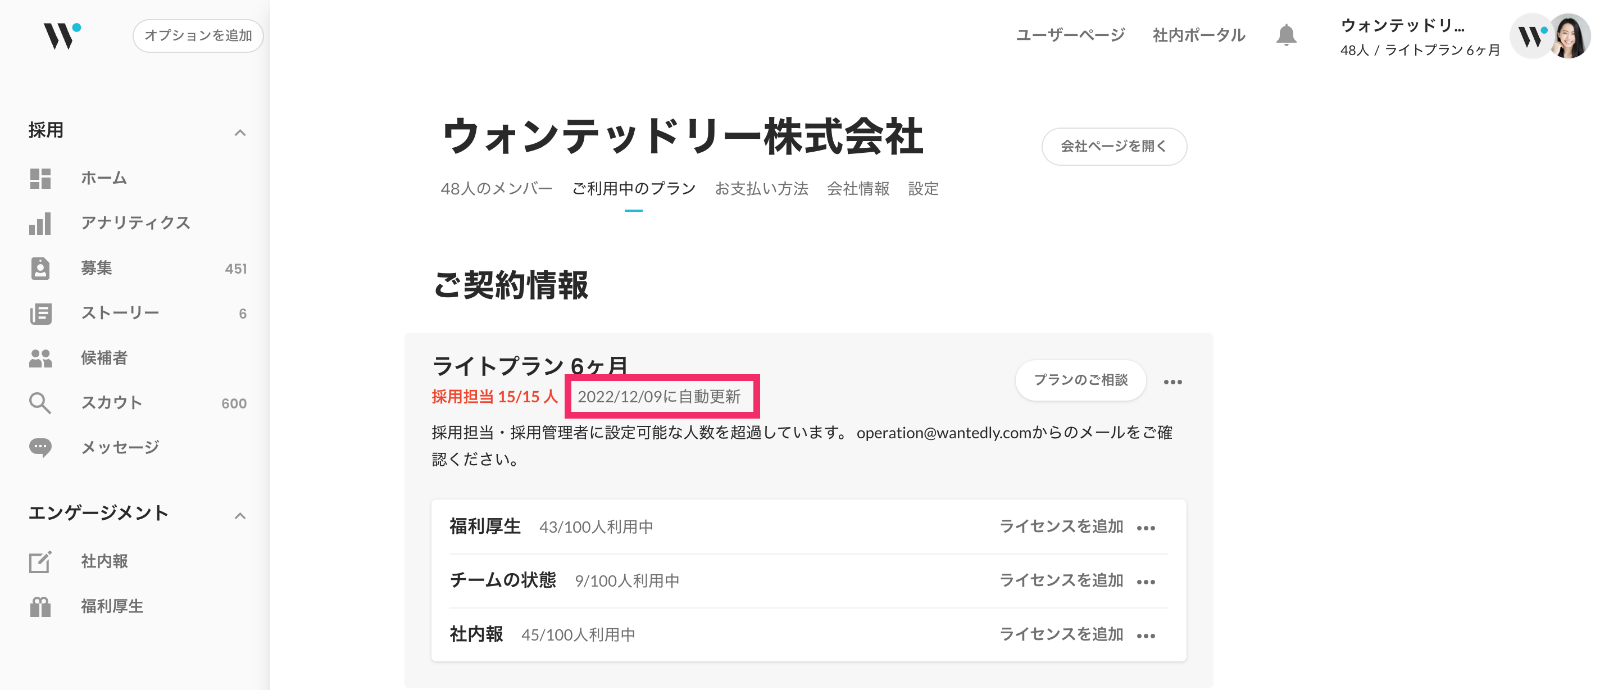This screenshot has height=690, width=1618.
Task: Click company name ウォンテッドリ… in header
Action: [x=1403, y=26]
